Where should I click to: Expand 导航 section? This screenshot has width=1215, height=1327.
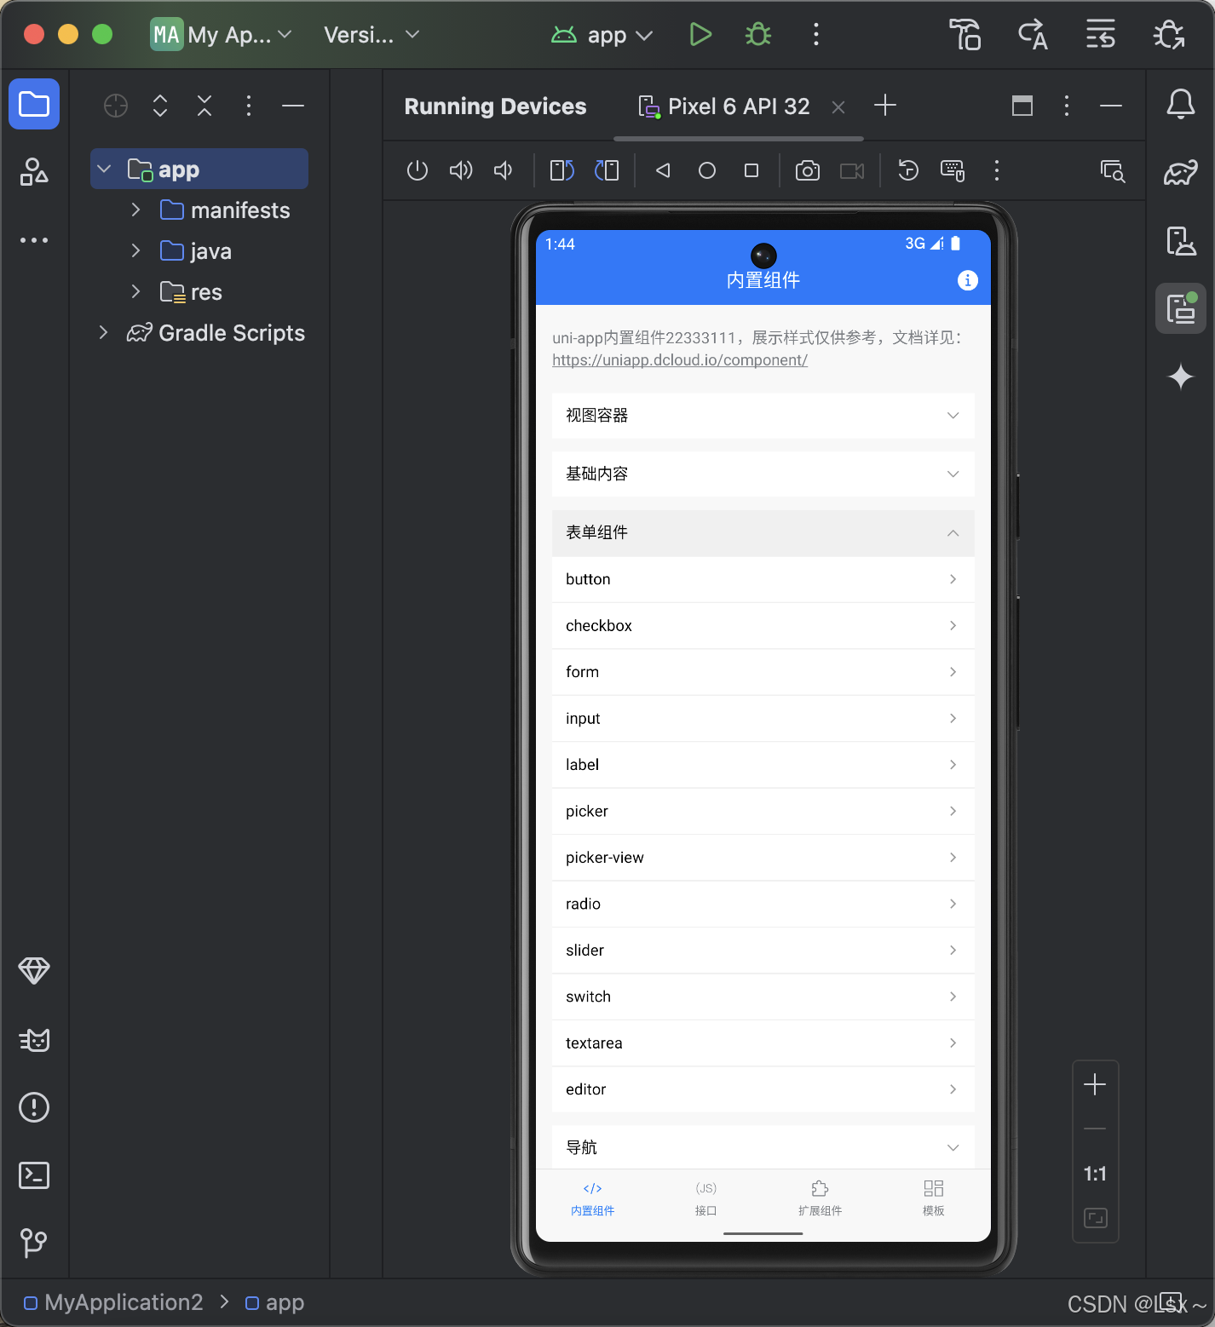763,1147
